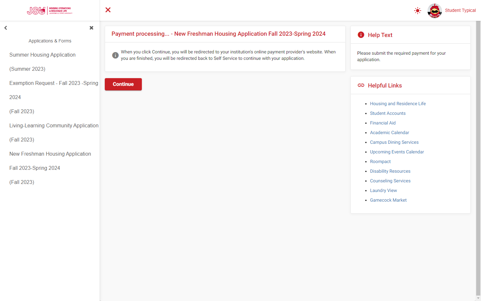This screenshot has height=301, width=481.
Task: Visit the Financial Aid link
Action: pos(383,123)
